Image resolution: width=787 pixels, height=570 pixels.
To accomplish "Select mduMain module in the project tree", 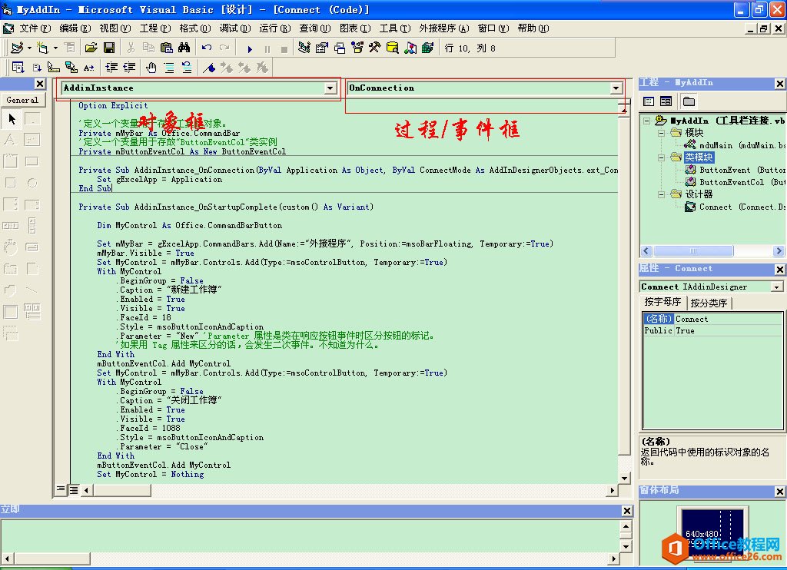I will (734, 145).
